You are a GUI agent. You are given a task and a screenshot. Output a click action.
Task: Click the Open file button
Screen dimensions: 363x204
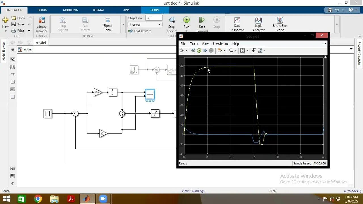[x=18, y=18]
